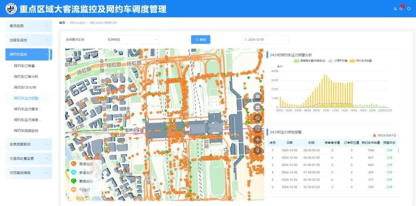The height and width of the screenshot is (206, 416).
Task: Go to 首页 breadcrumb link
Action: pyautogui.click(x=62, y=23)
